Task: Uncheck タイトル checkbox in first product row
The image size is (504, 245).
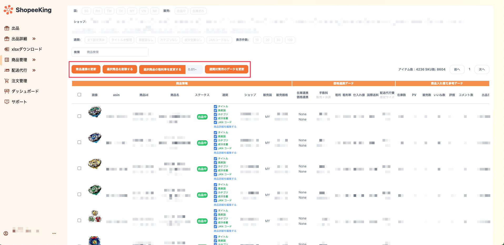Action: point(215,107)
